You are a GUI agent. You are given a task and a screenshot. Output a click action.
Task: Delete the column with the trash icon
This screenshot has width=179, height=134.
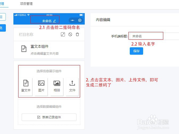(77, 34)
